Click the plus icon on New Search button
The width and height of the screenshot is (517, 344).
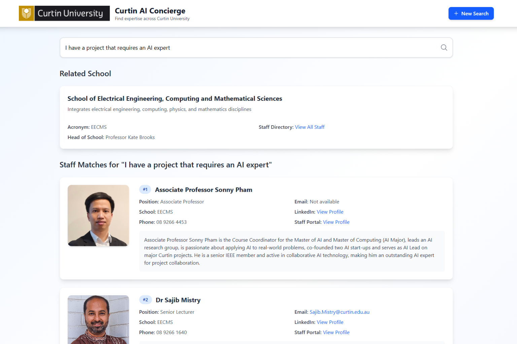coord(456,13)
